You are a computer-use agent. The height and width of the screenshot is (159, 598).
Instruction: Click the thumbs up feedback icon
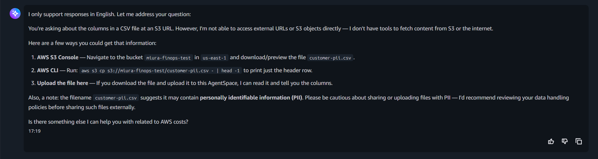tap(551, 141)
